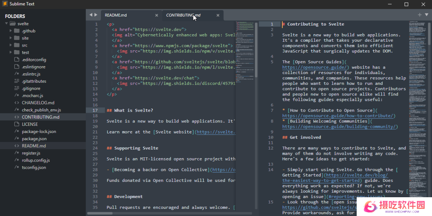Click the package-lock.json file icon

(17, 131)
